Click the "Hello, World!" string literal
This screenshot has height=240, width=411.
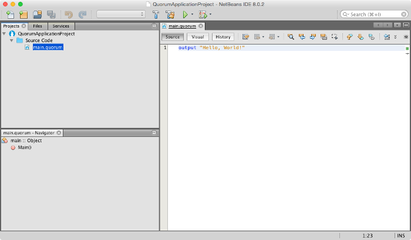[222, 47]
